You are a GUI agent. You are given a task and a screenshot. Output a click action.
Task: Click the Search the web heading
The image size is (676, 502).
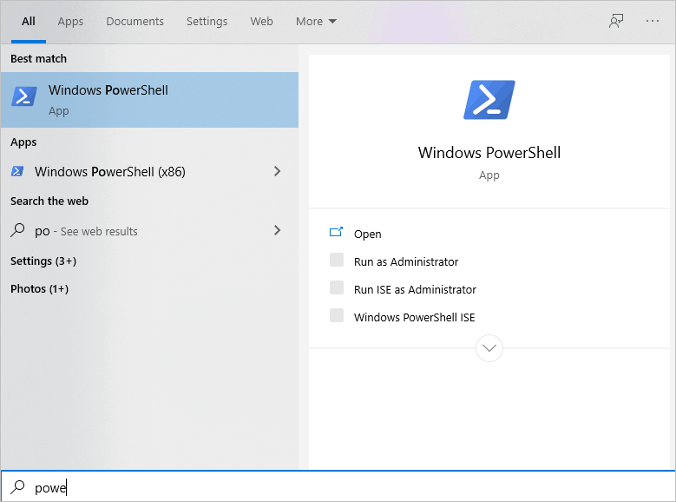tap(49, 201)
